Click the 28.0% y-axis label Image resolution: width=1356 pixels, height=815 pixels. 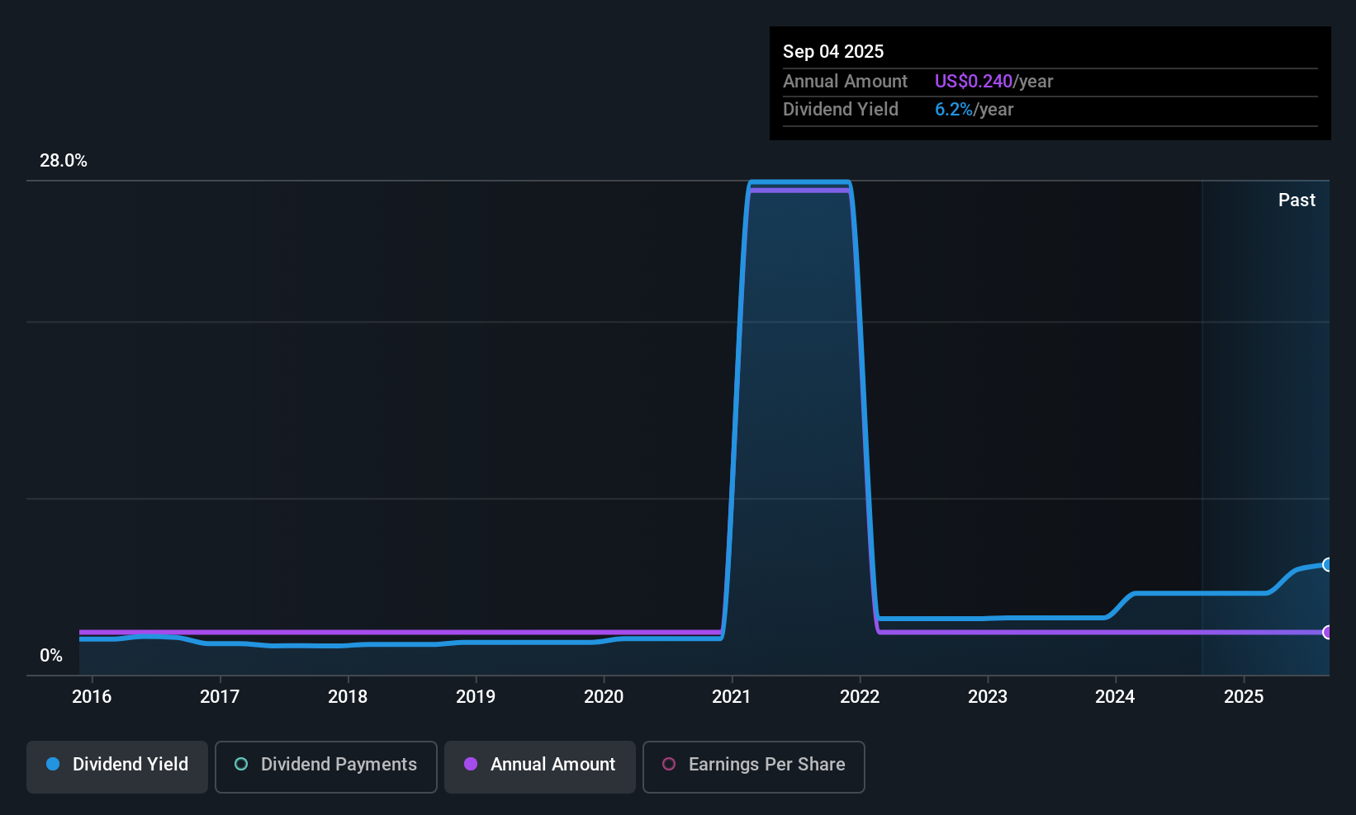click(x=64, y=161)
